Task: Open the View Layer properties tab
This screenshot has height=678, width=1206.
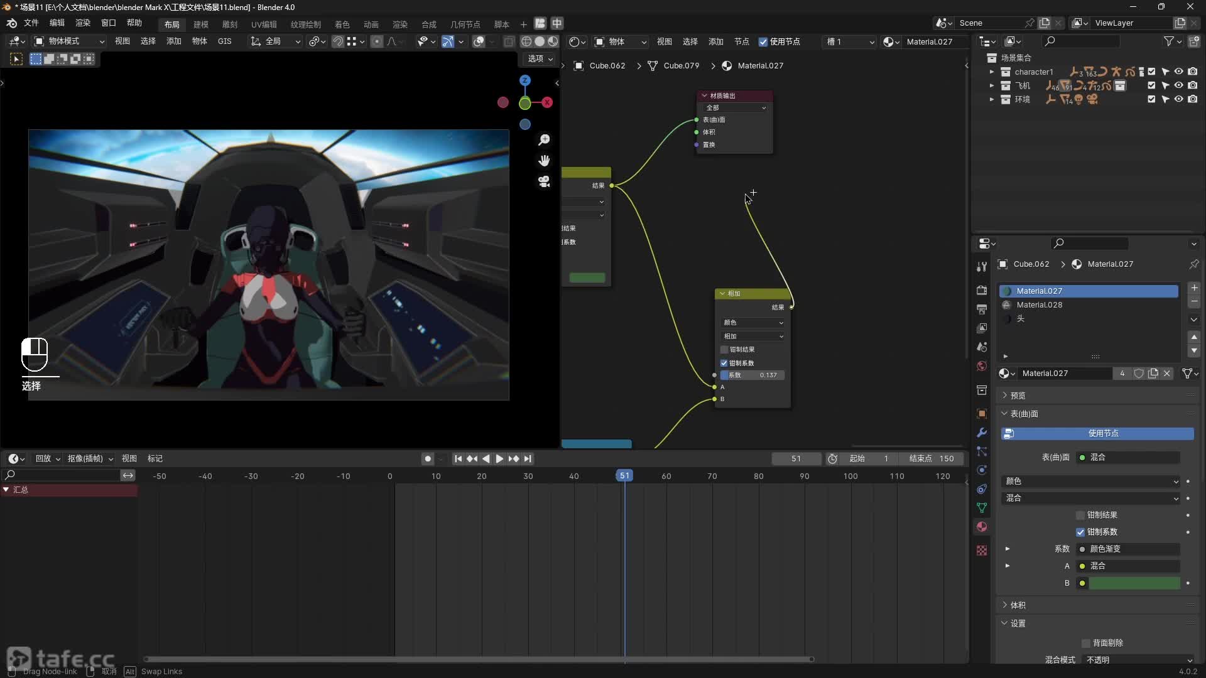Action: click(982, 328)
